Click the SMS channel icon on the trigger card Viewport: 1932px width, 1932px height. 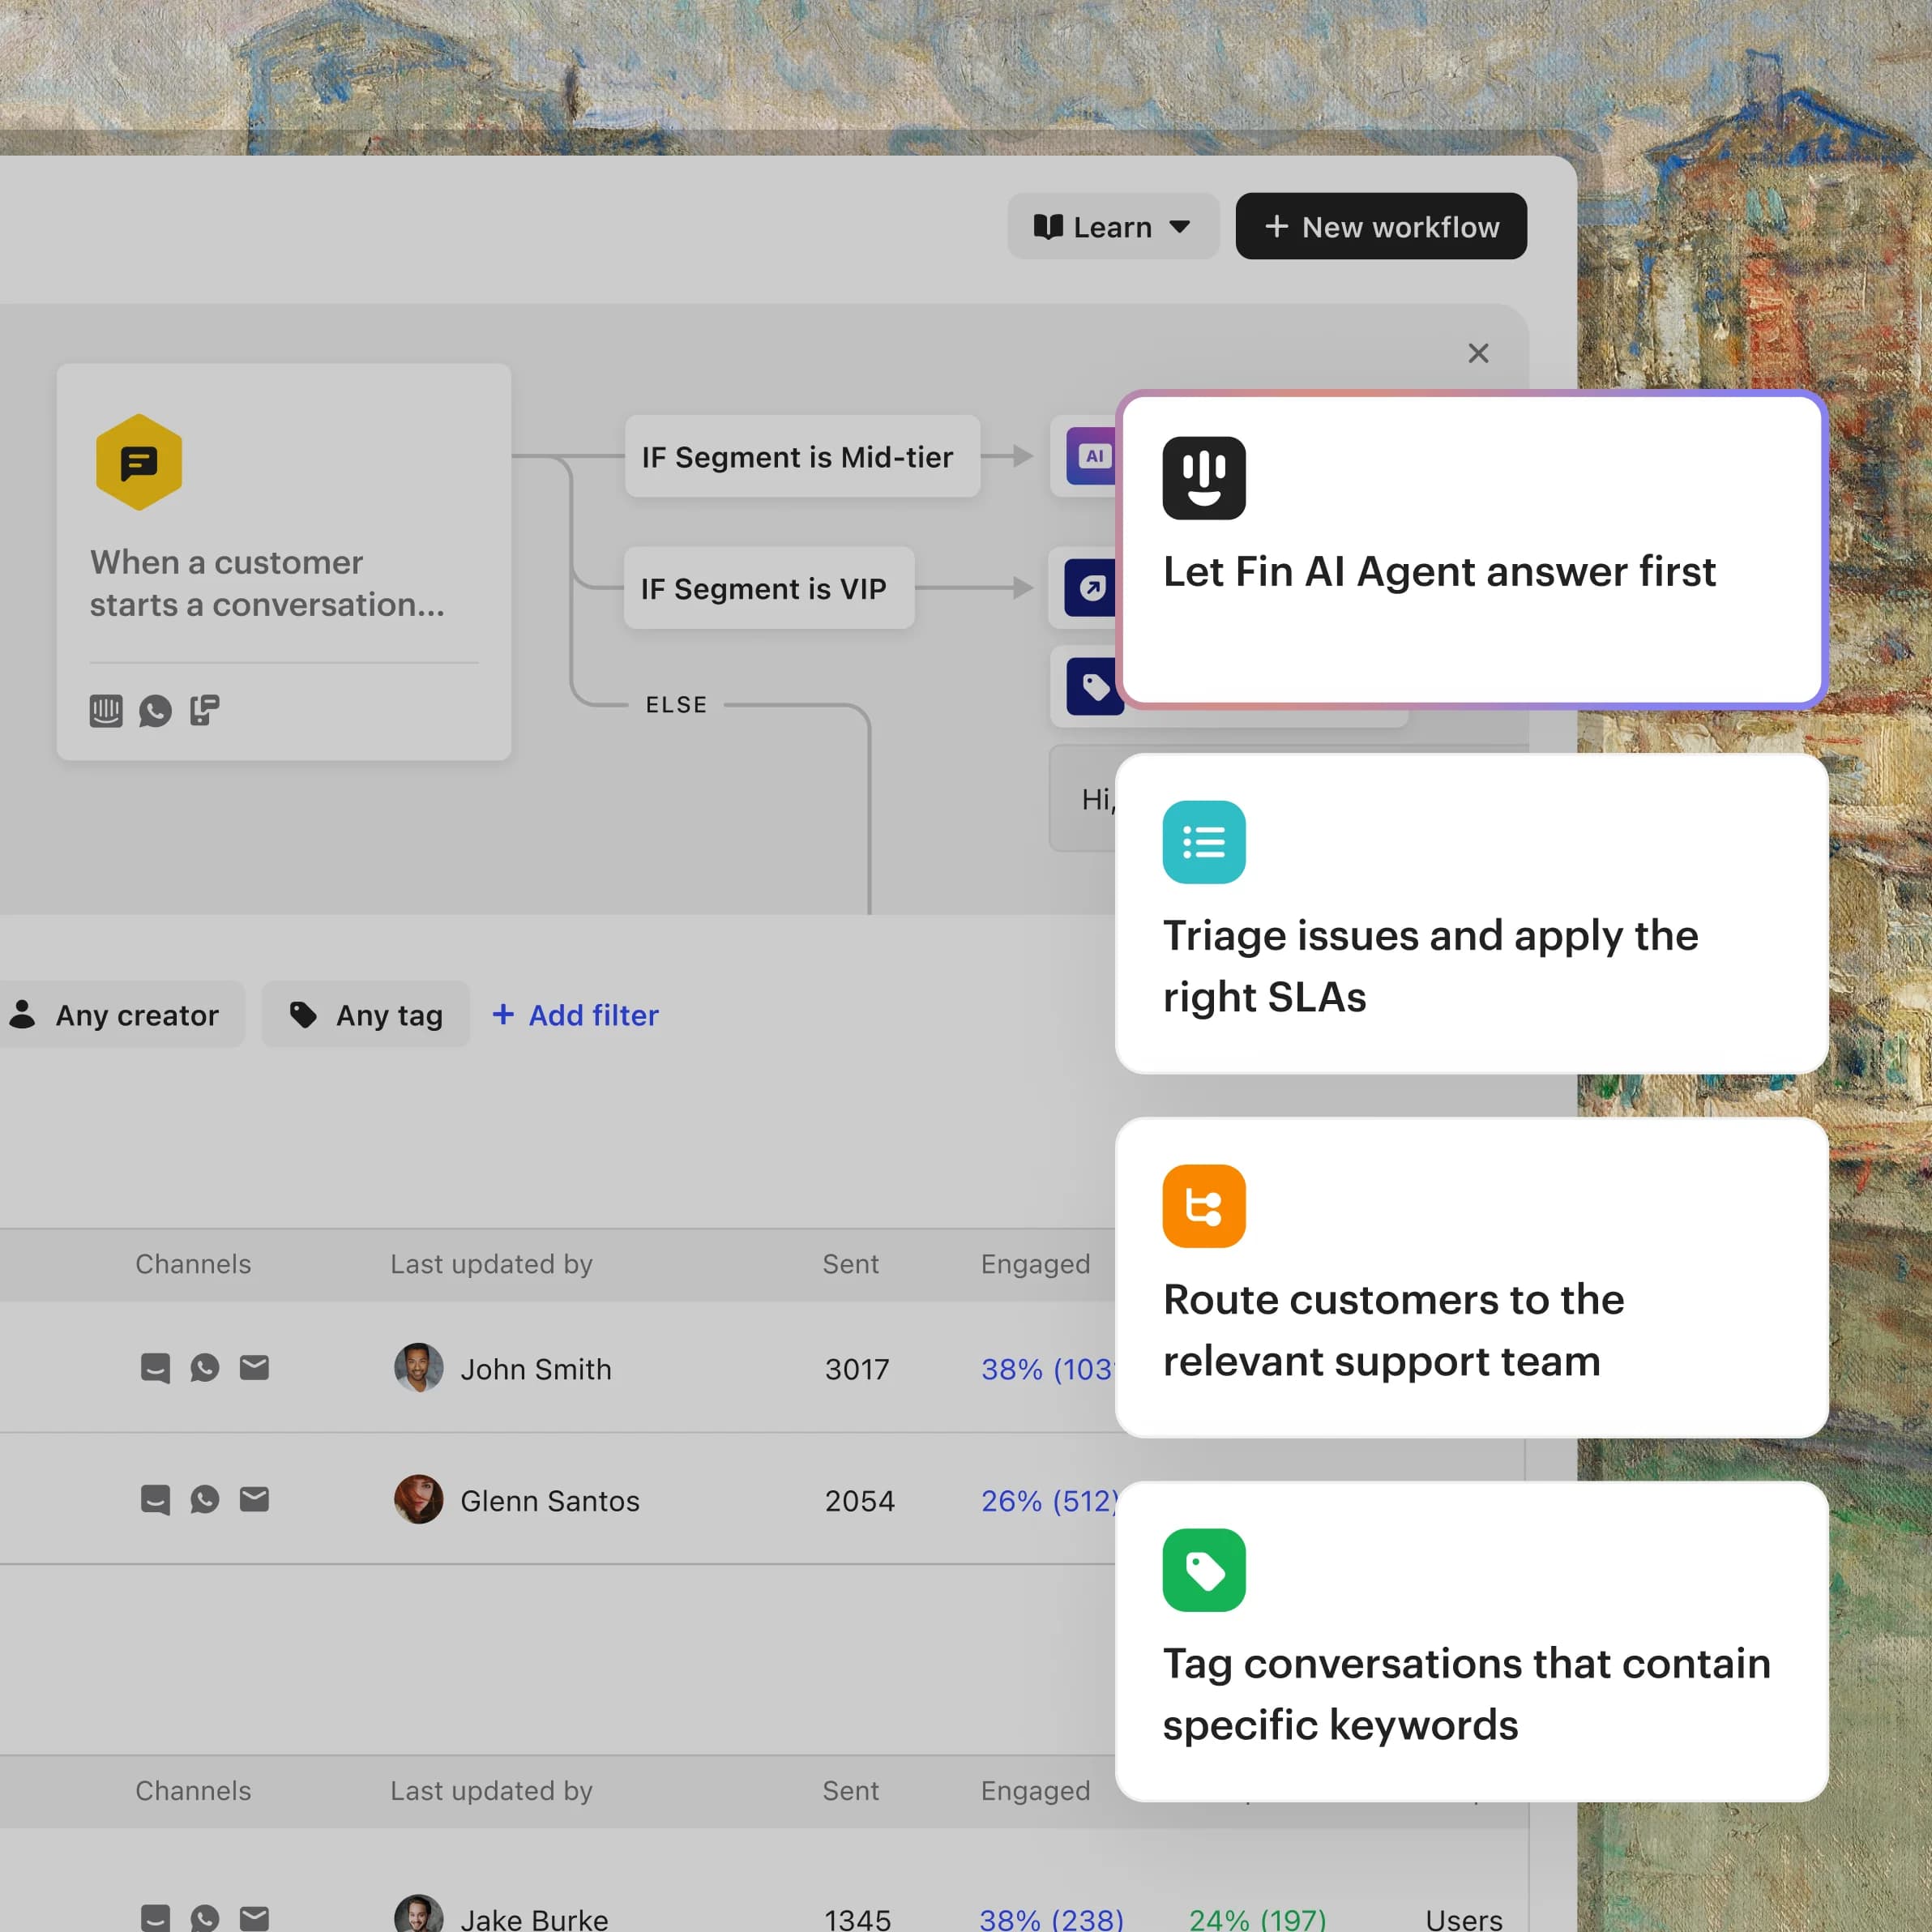click(204, 710)
